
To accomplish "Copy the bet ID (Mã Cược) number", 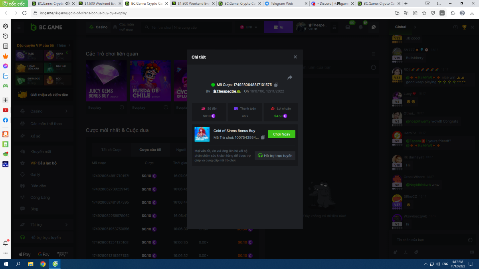I will click(x=276, y=85).
